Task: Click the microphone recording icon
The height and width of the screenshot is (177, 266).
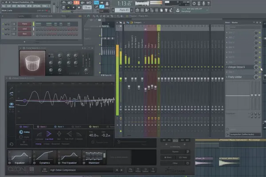Action: [203, 3]
